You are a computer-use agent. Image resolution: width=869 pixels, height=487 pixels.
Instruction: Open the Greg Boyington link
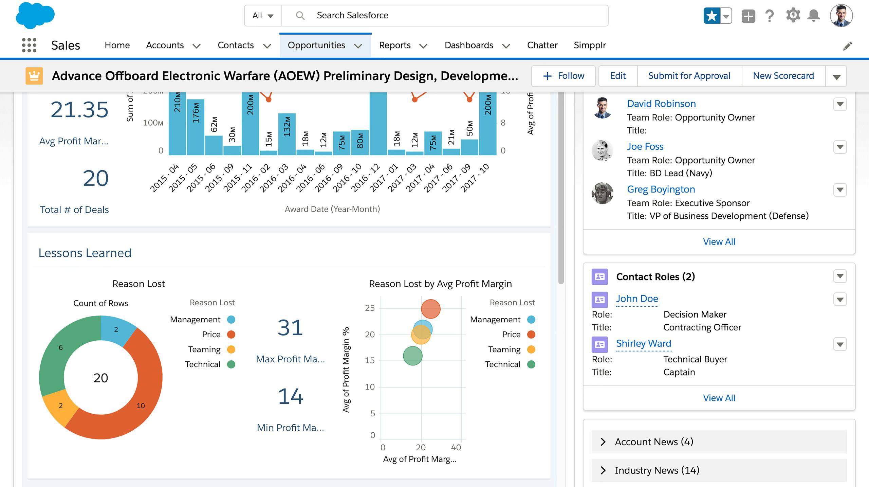(661, 189)
